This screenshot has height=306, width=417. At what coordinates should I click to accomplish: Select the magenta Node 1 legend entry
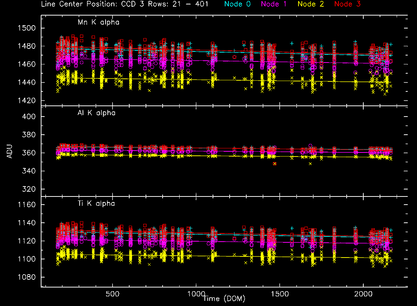[x=276, y=4]
